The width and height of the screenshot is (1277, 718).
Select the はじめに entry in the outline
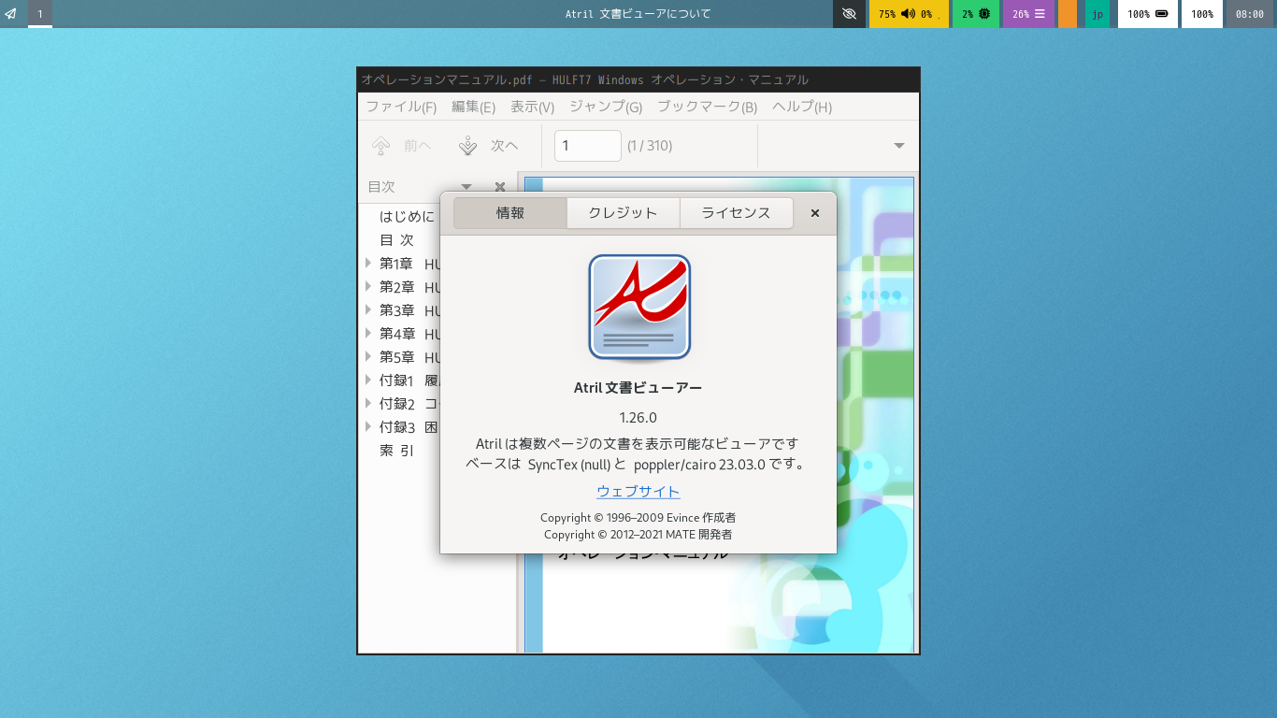tap(407, 217)
